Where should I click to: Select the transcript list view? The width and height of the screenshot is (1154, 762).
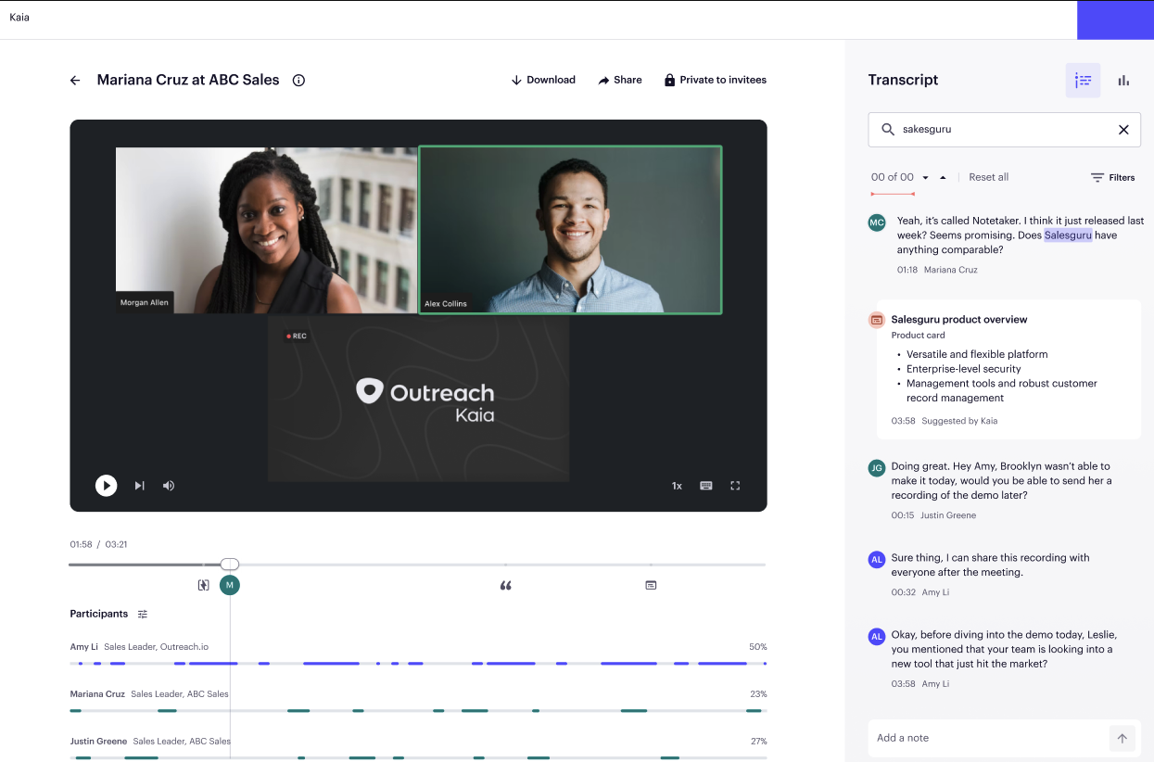pyautogui.click(x=1083, y=80)
